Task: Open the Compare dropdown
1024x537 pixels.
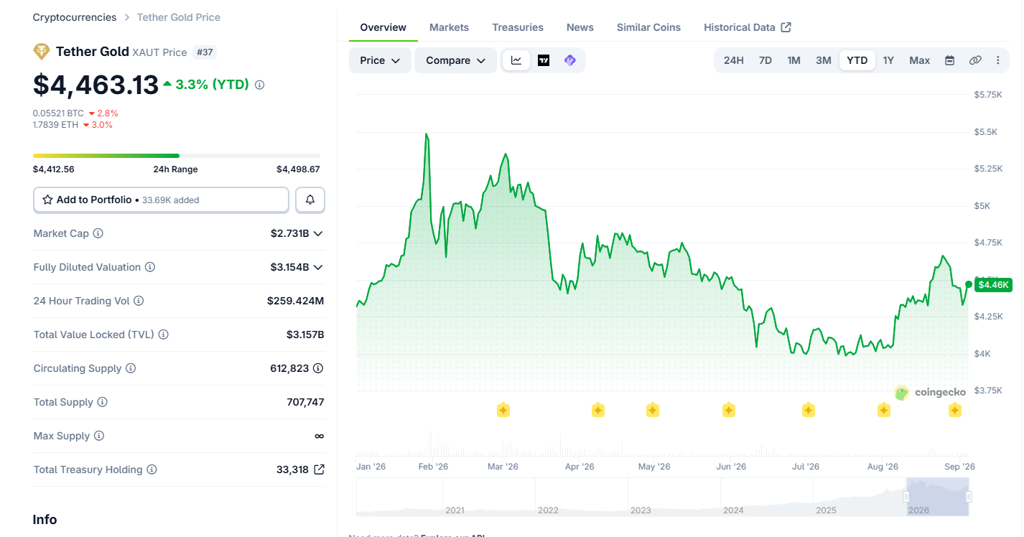Action: click(455, 60)
